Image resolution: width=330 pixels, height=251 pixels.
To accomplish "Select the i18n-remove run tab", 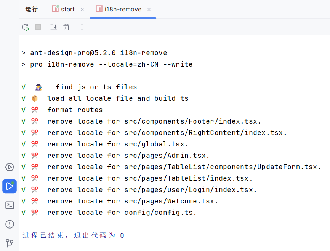I will pyautogui.click(x=123, y=9).
